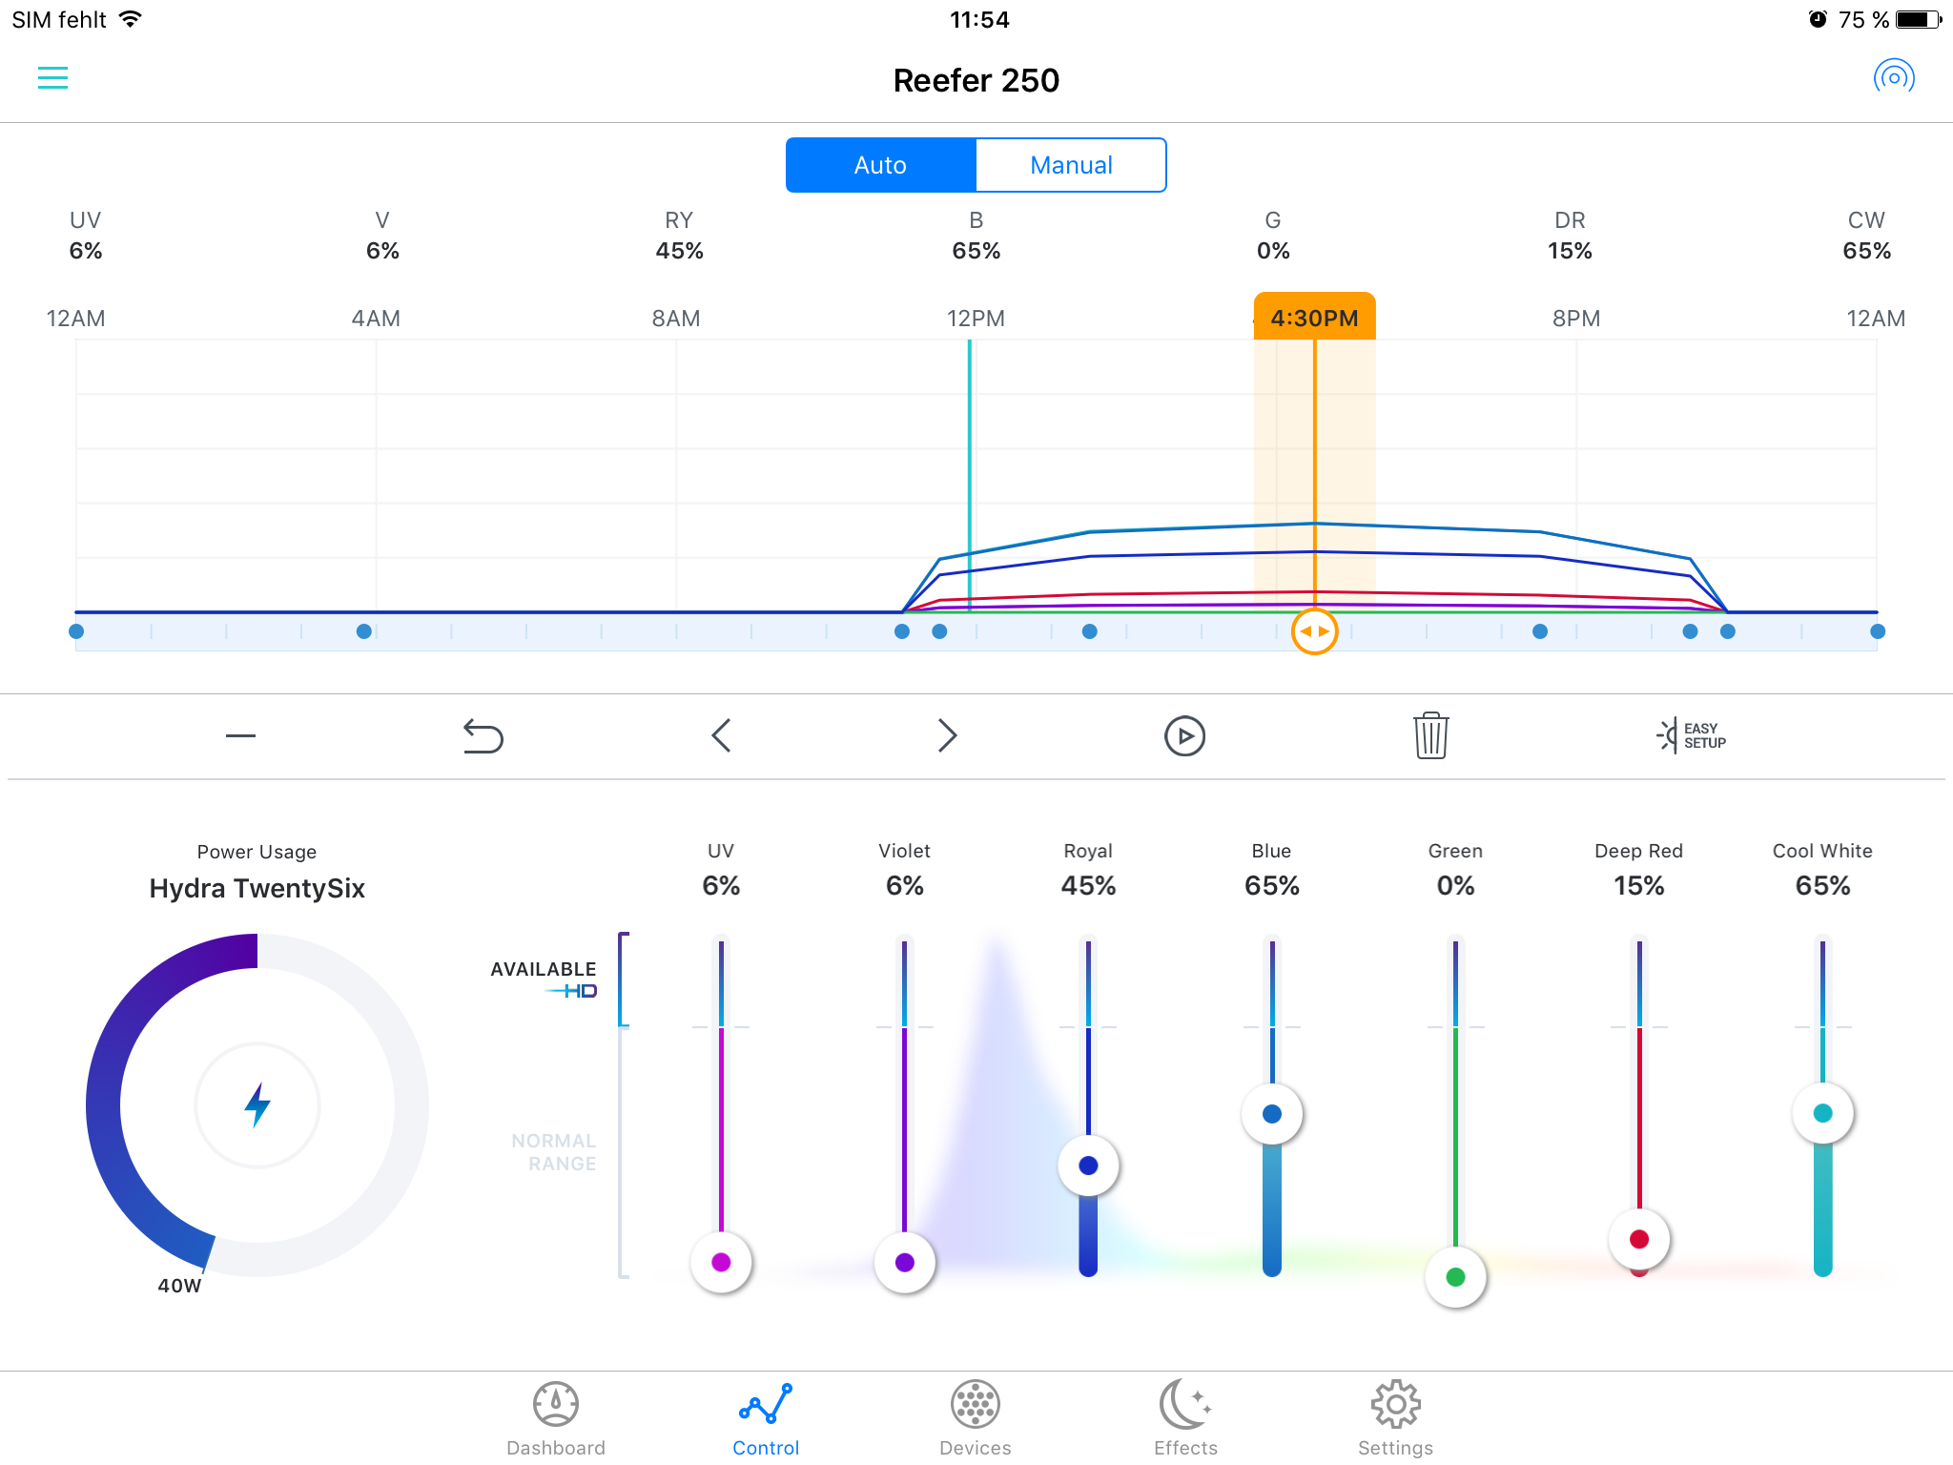Select the 4AM schedule point dot
Viewport: 1953px width, 1465px height.
[x=363, y=631]
